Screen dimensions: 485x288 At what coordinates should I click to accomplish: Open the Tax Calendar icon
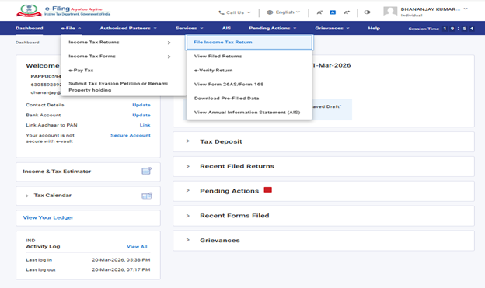[x=147, y=196]
